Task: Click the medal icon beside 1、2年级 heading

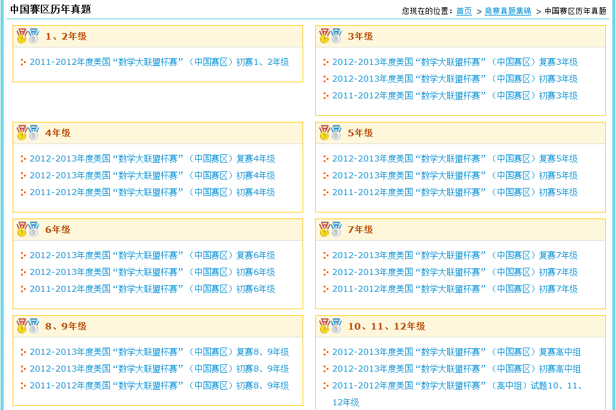Action: tap(28, 36)
